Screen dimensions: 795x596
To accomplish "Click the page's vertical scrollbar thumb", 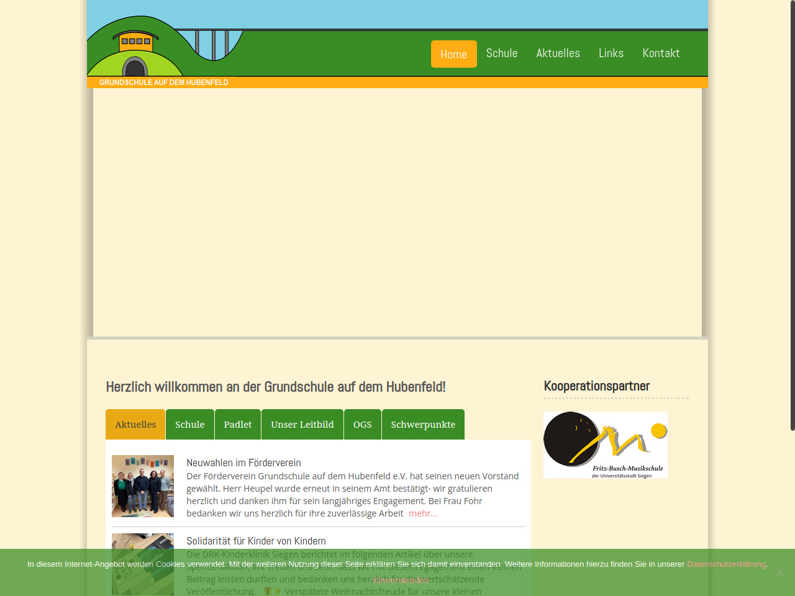I will (792, 217).
